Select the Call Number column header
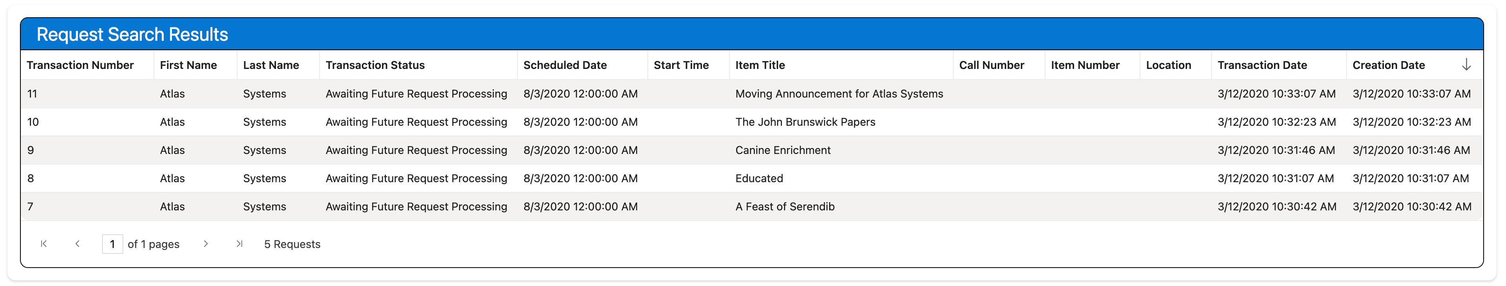This screenshot has height=286, width=1506. 991,65
